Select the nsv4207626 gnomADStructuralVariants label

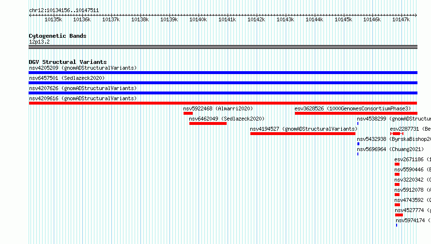(x=83, y=88)
